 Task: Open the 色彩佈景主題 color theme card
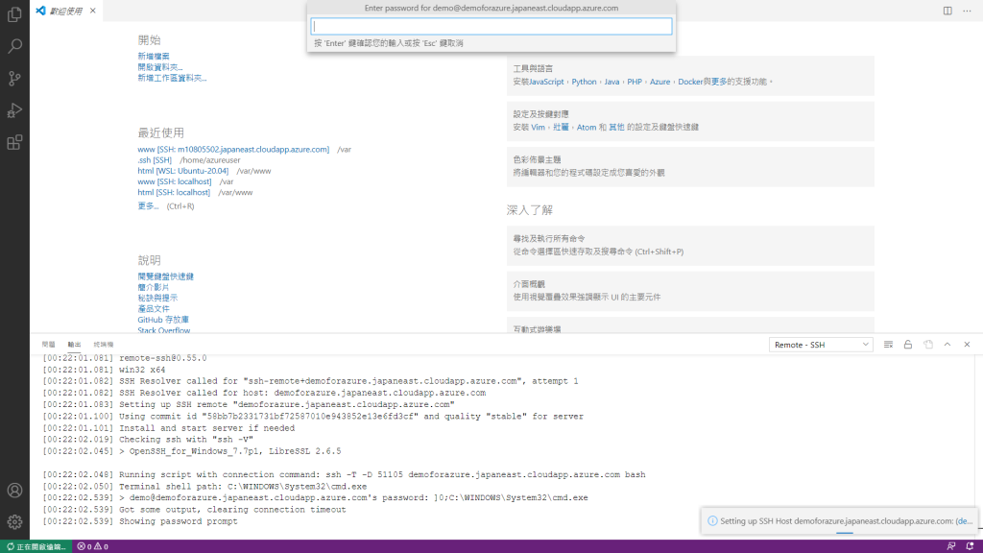pyautogui.click(x=690, y=166)
